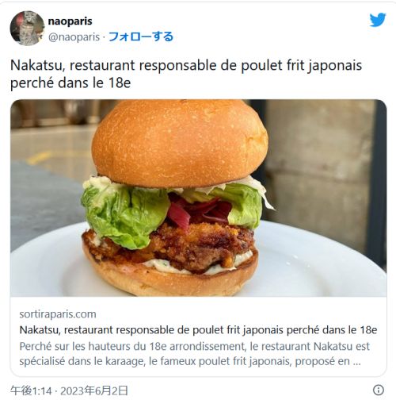Click the sortiraparis.com domain label
This screenshot has width=396, height=400.
tap(58, 314)
